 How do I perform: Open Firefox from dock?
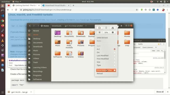(x=3, y=26)
